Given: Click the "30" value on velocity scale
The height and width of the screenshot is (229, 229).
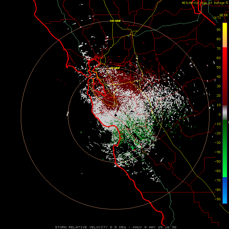Looking at the screenshot, I should point(219,86).
